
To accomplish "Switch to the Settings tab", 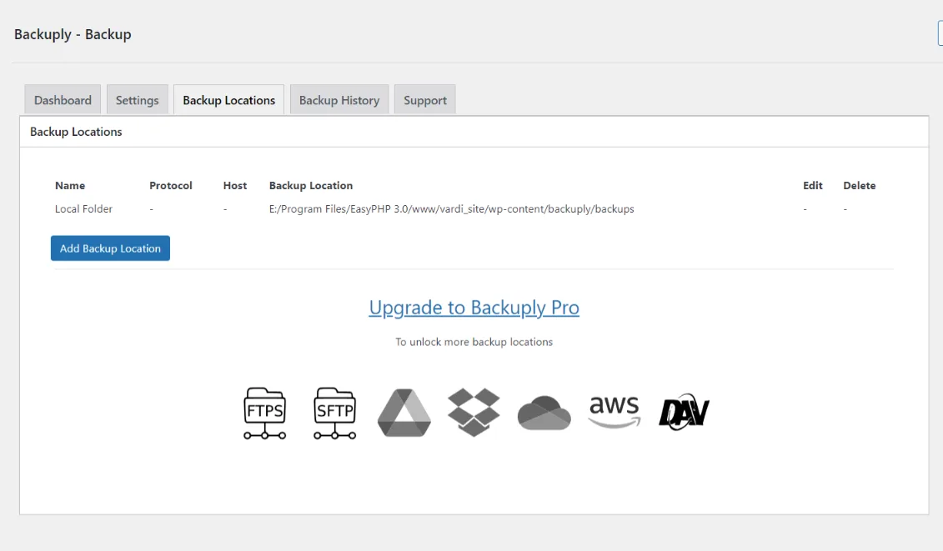I will point(137,100).
